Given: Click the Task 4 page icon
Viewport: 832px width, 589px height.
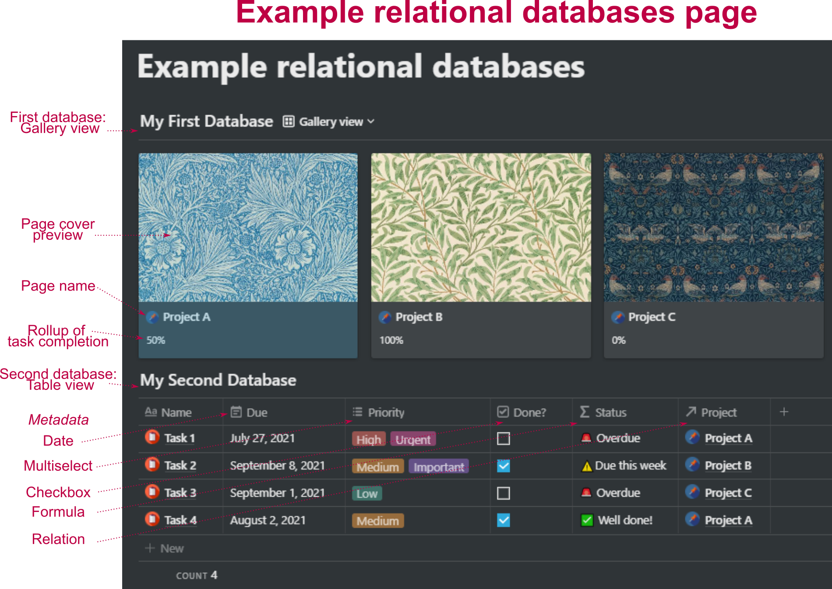Looking at the screenshot, I should (x=152, y=519).
